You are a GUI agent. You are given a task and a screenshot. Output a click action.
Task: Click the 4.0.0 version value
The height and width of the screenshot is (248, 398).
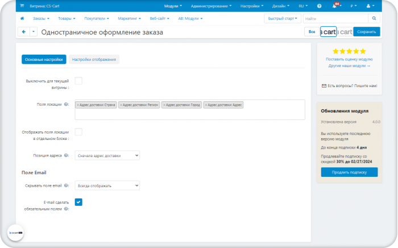pos(376,122)
